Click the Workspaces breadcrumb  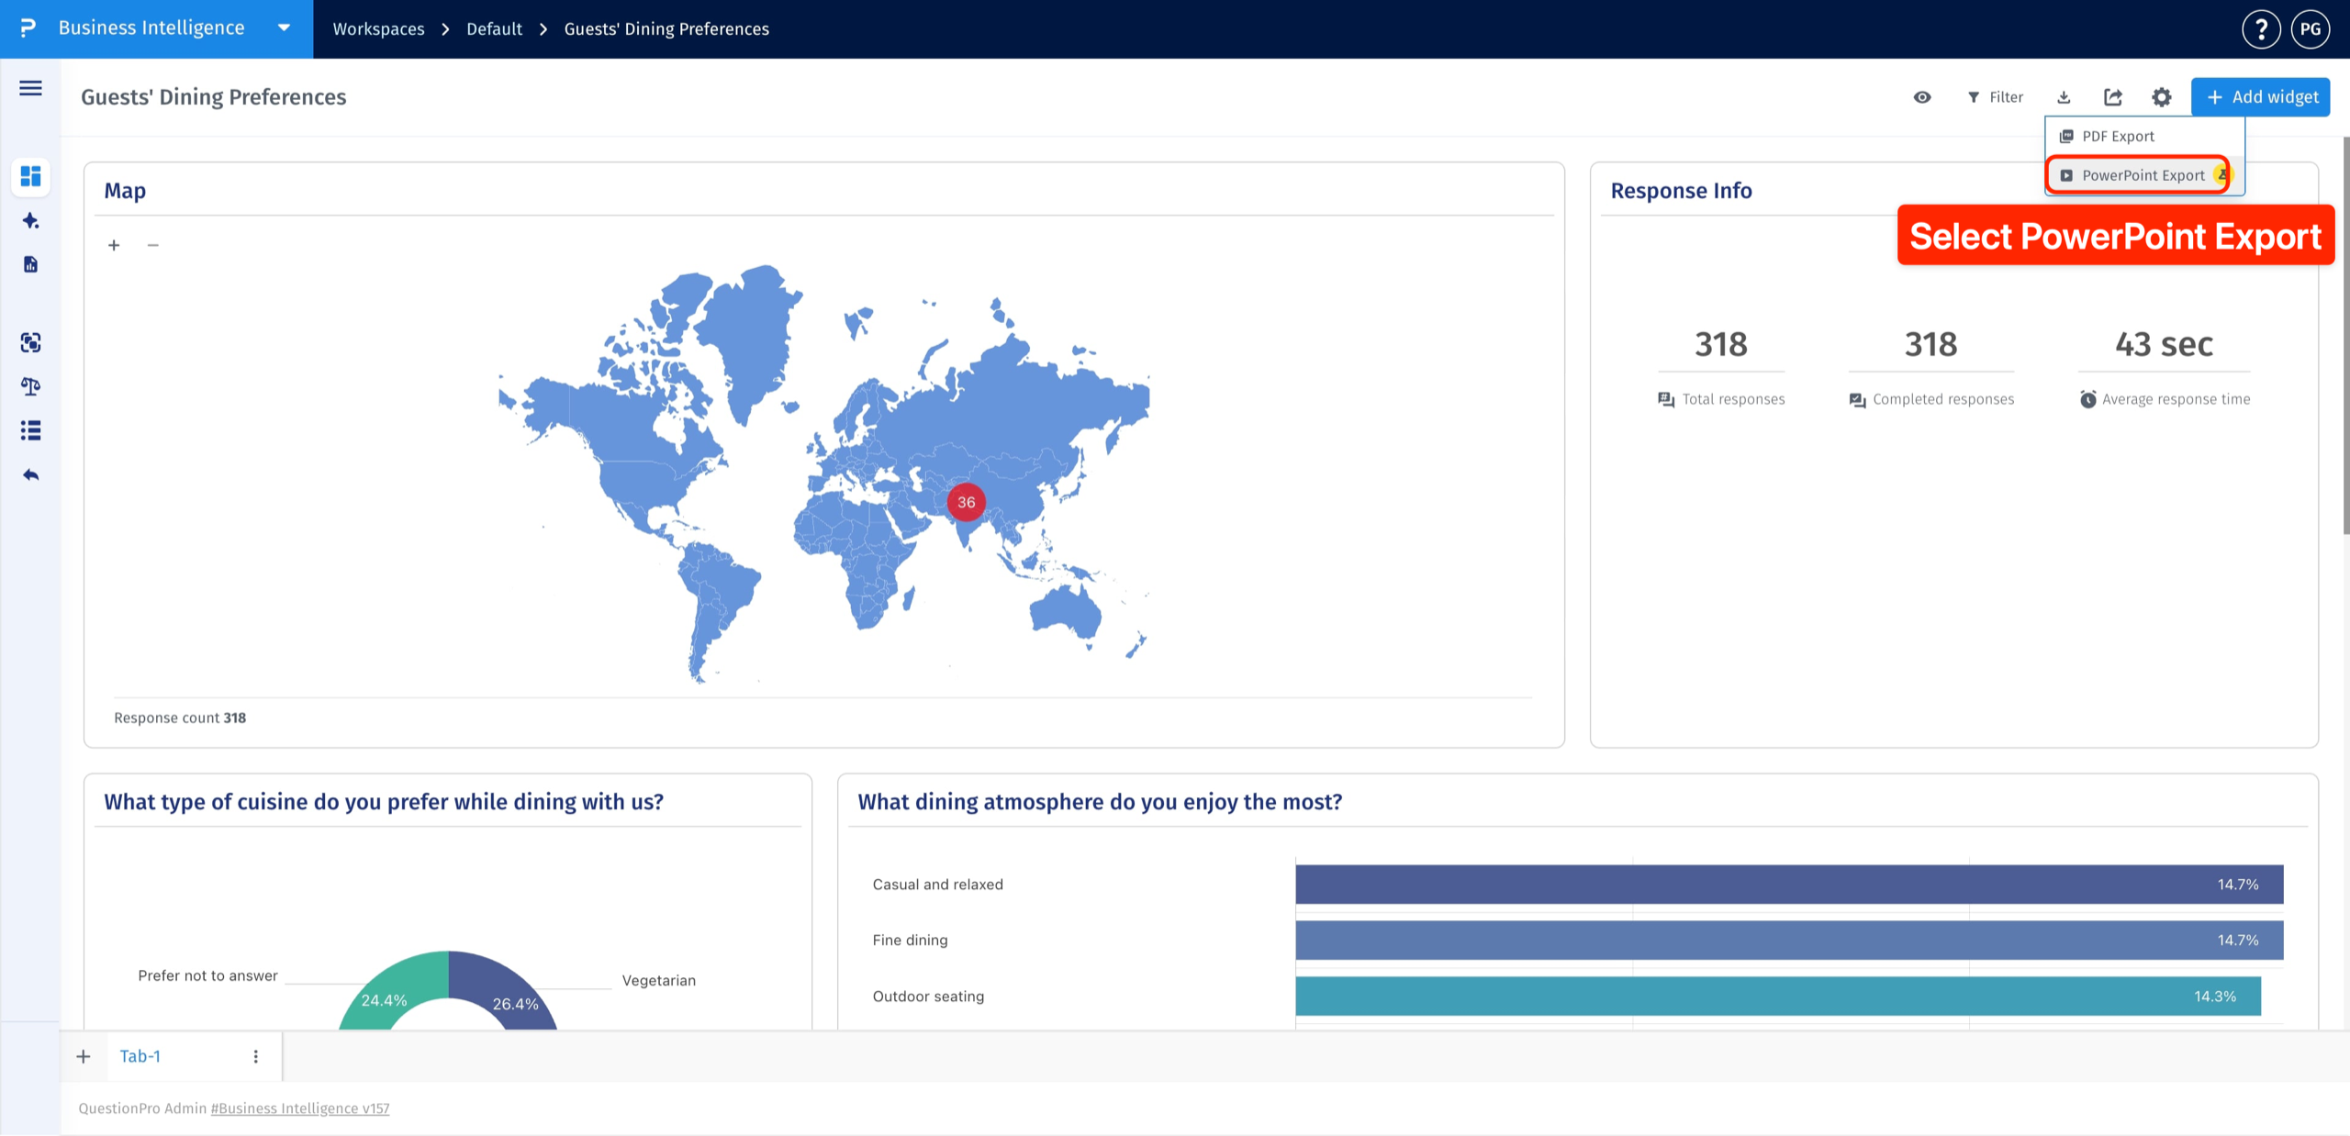tap(378, 28)
